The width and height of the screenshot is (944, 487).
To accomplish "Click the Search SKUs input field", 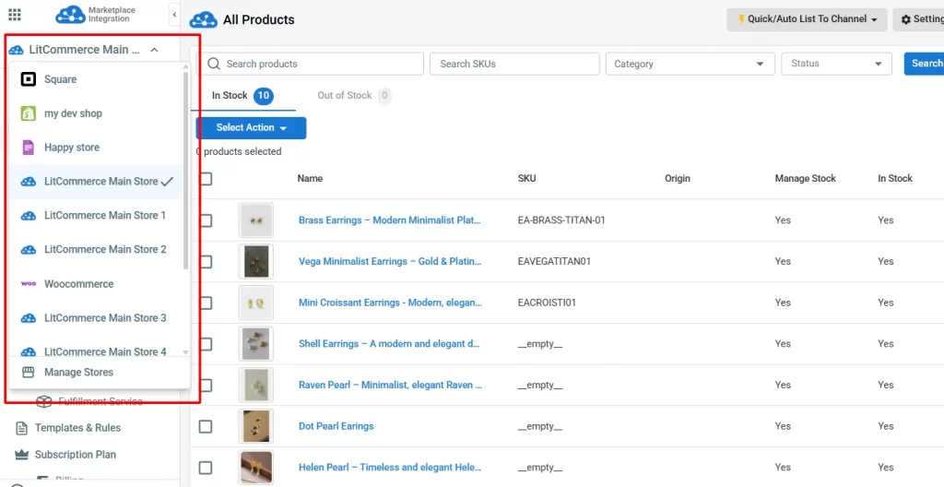I will click(x=514, y=64).
